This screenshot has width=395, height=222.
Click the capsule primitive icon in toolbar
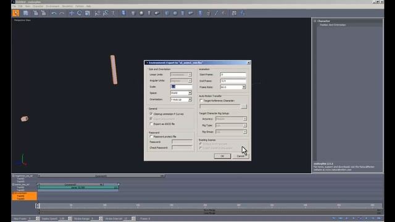[x=157, y=13]
